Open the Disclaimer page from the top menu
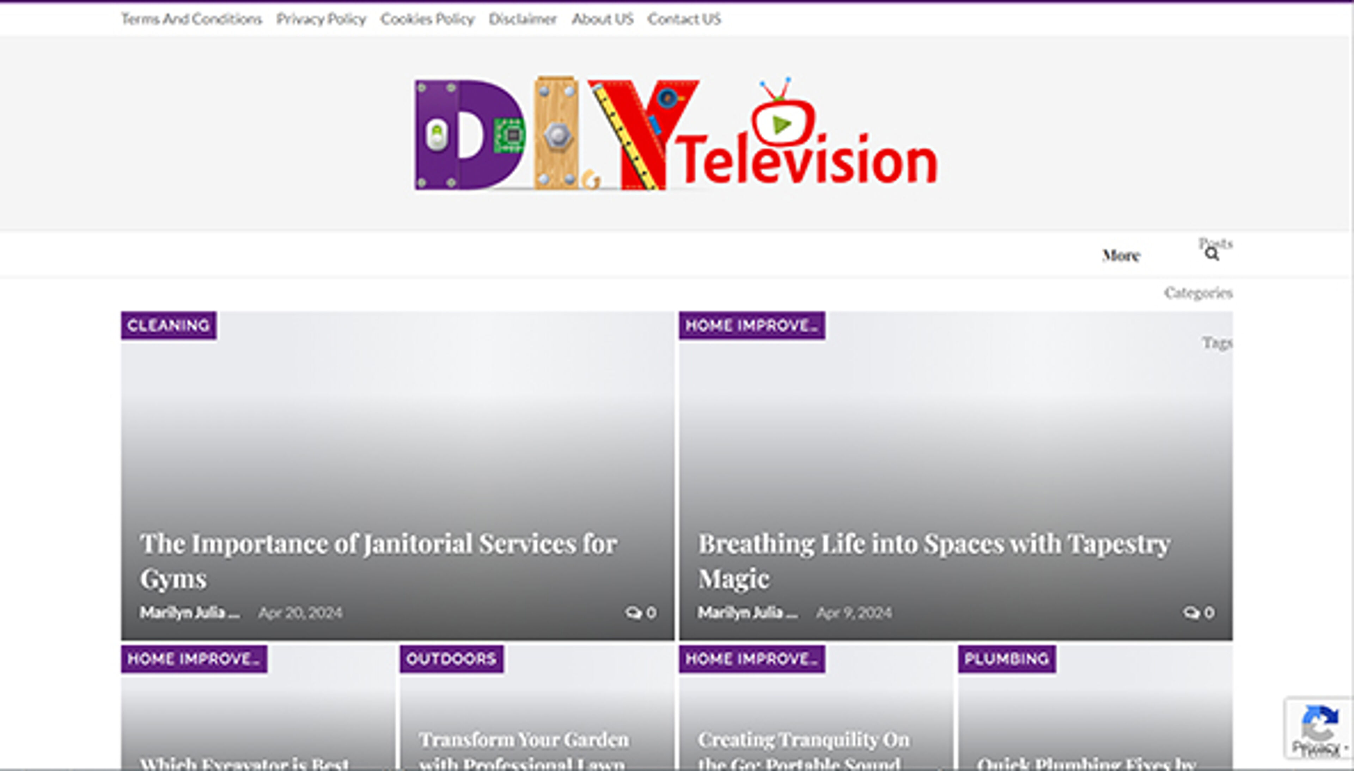The width and height of the screenshot is (1354, 771). pos(523,20)
